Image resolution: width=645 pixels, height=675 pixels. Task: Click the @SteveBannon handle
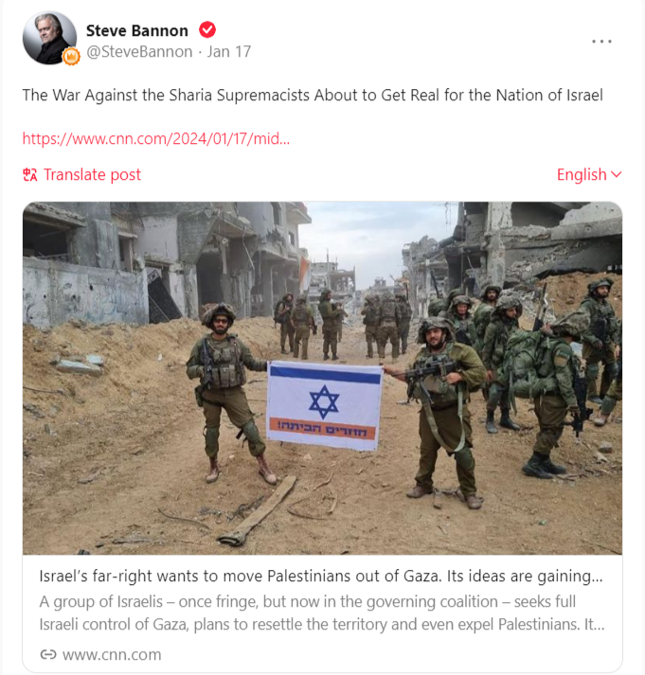point(139,52)
